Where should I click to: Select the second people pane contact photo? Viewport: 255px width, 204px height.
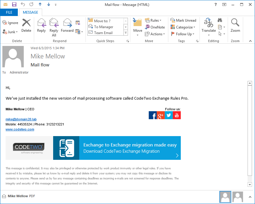click(238, 197)
